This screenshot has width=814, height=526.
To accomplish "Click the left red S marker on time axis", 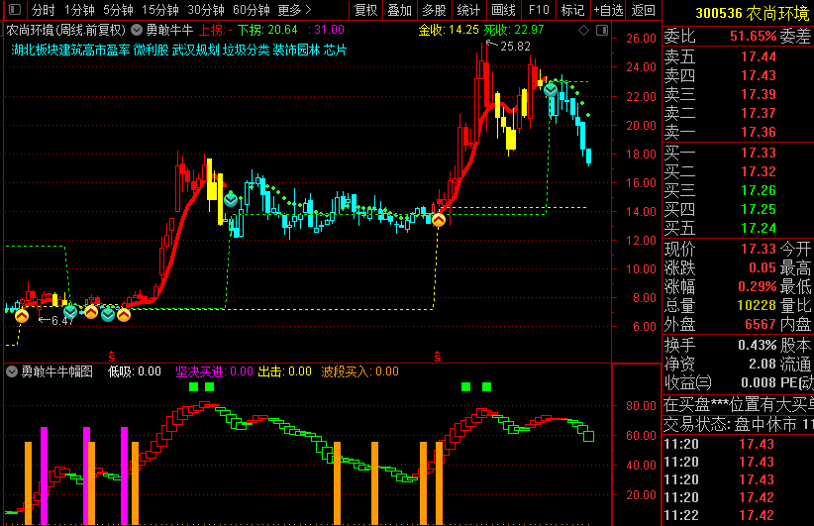I will pyautogui.click(x=111, y=354).
